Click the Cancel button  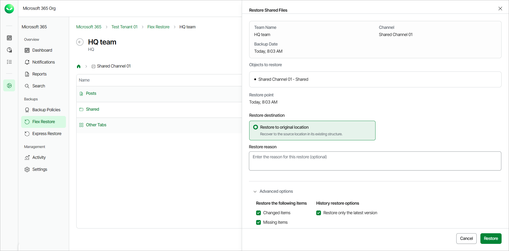click(x=466, y=239)
